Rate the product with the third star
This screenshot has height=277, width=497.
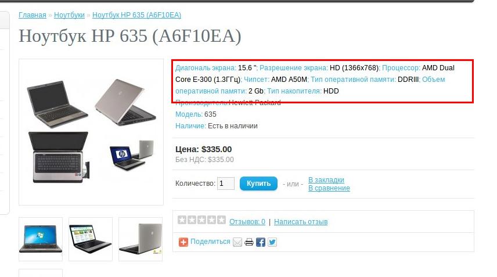(201, 220)
